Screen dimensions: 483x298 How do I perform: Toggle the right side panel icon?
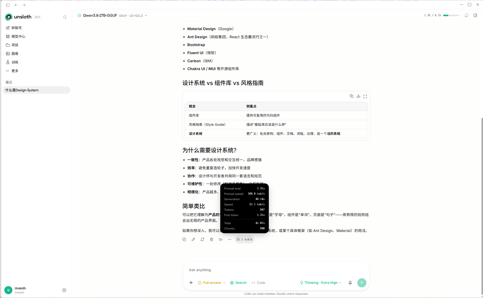pyautogui.click(x=475, y=15)
